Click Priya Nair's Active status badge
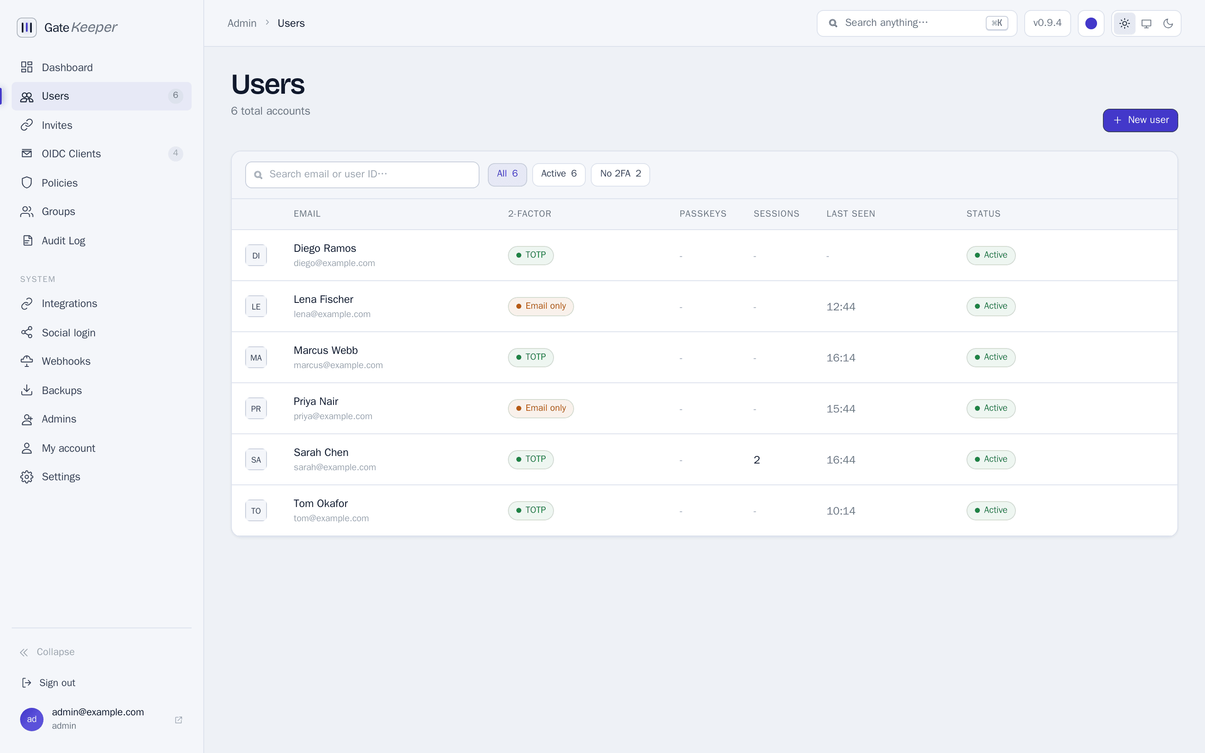This screenshot has height=753, width=1205. click(991, 408)
